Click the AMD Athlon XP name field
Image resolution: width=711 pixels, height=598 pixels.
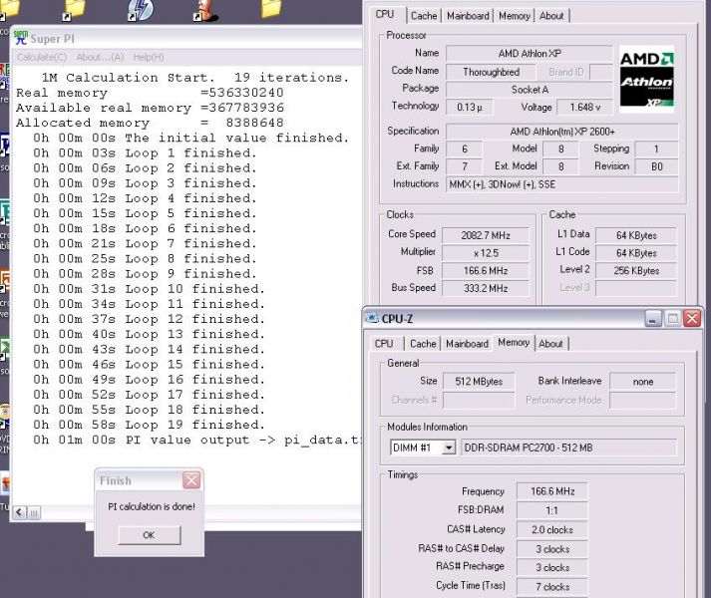(x=530, y=54)
